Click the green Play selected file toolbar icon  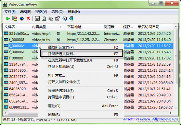point(8,19)
